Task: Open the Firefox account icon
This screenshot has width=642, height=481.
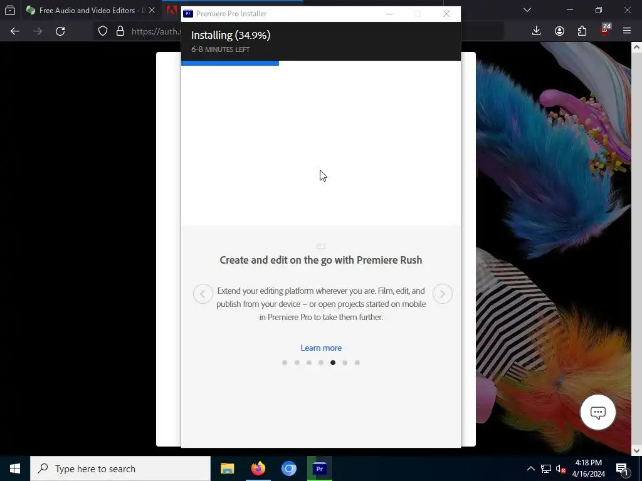Action: (559, 31)
